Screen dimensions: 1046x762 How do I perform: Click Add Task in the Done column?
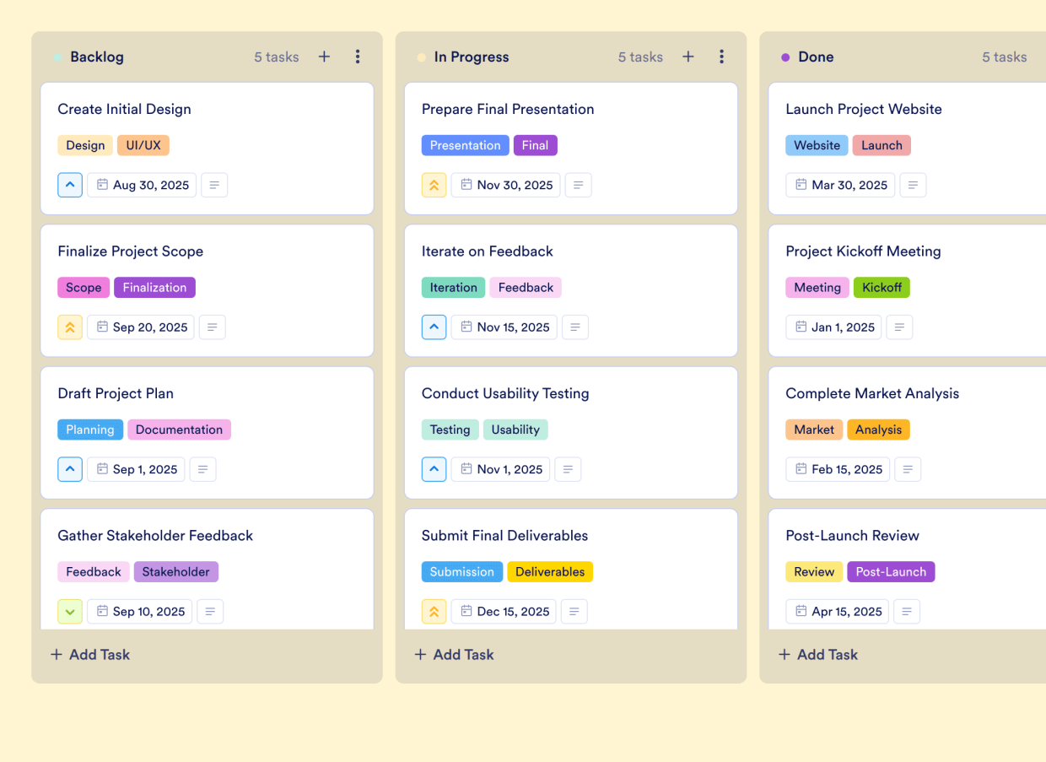817,654
